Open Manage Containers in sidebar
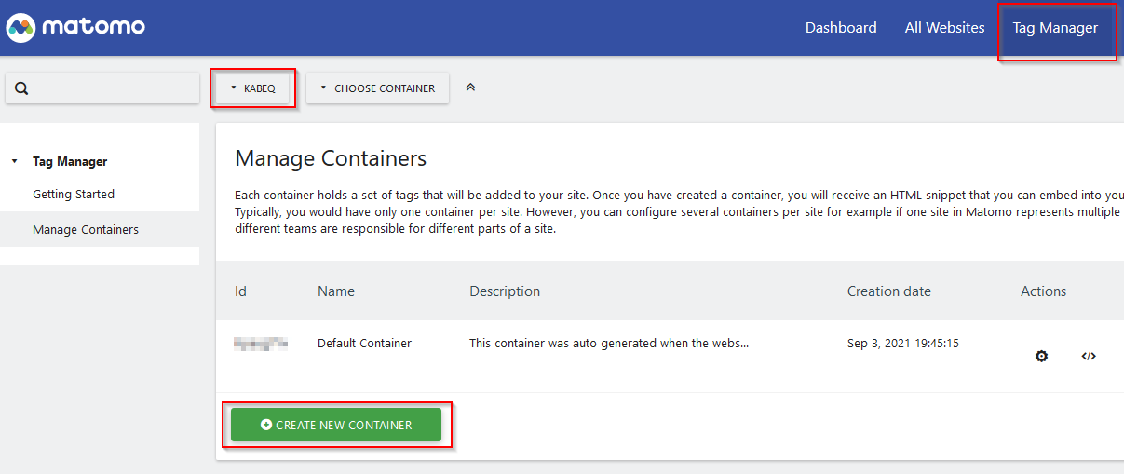Screen dimensions: 1124x474 coord(86,230)
